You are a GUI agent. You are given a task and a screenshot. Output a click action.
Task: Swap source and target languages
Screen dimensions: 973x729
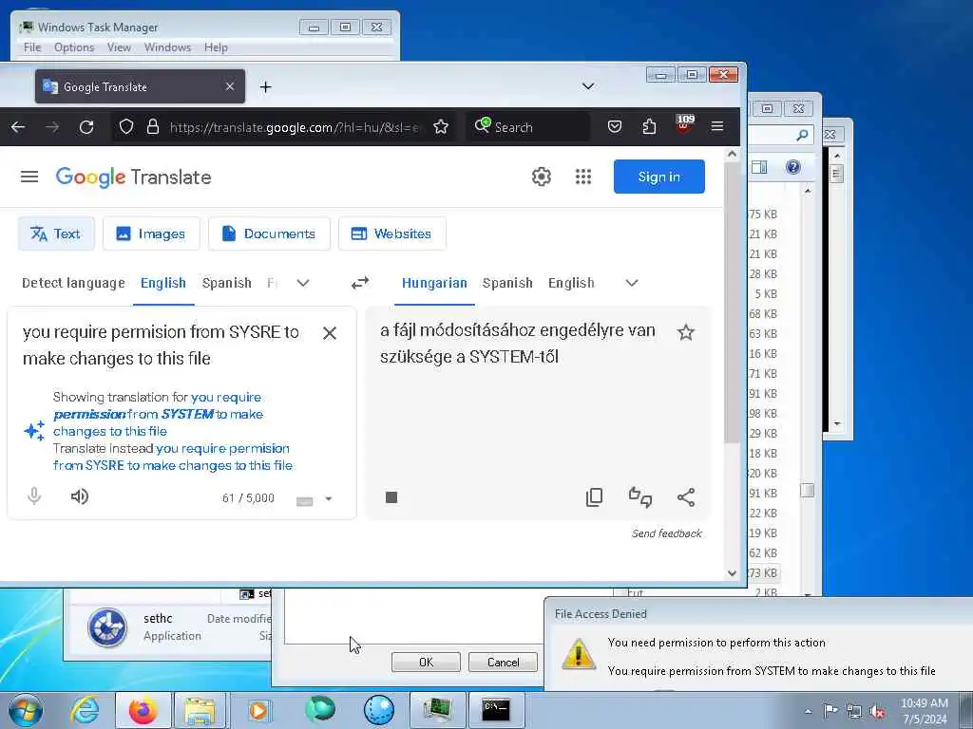click(x=360, y=283)
